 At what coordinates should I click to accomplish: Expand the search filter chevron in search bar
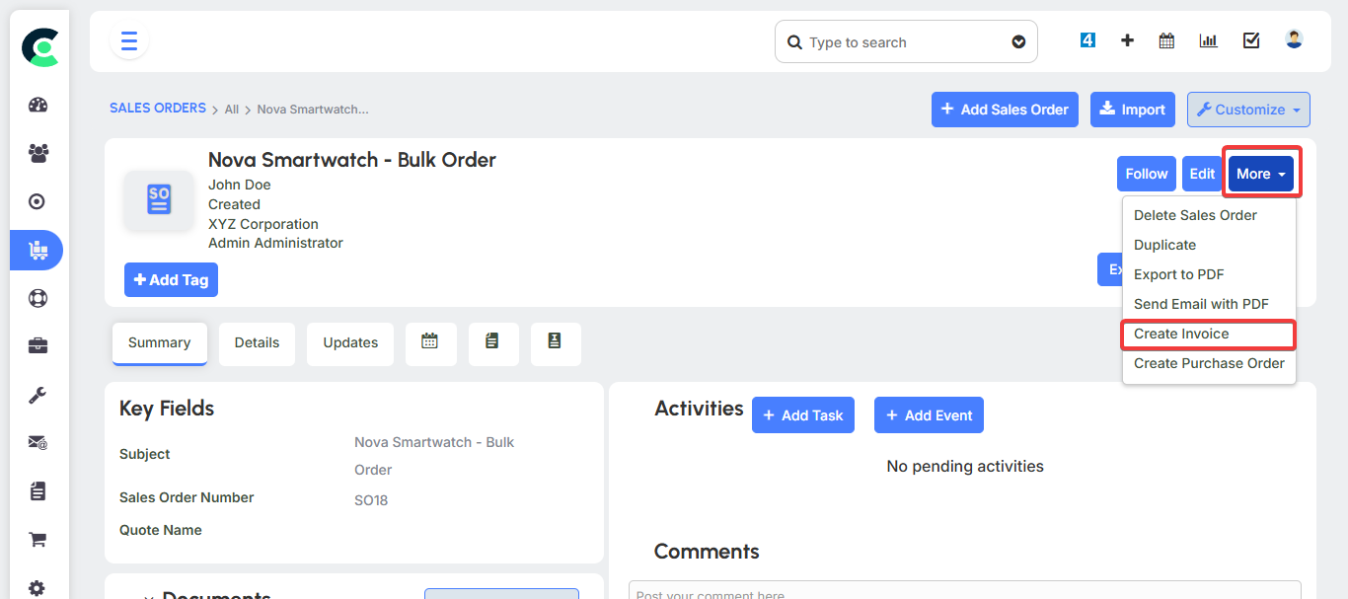pos(1018,41)
